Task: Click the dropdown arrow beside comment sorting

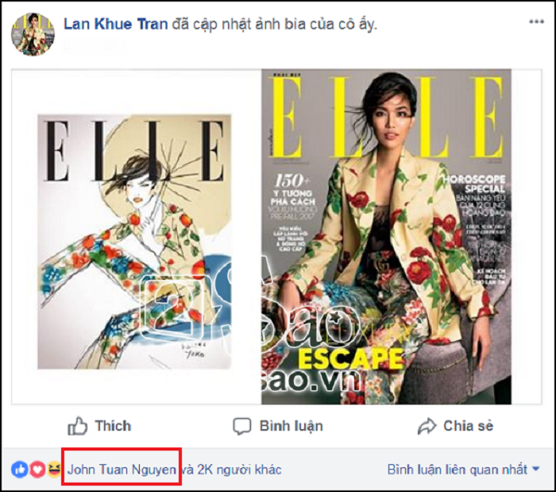Action: pyautogui.click(x=536, y=469)
